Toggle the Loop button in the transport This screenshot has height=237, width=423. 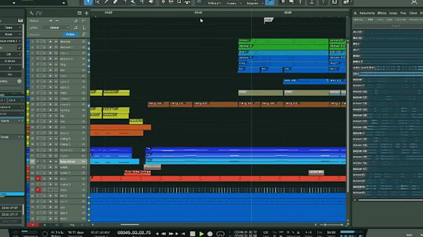click(220, 234)
